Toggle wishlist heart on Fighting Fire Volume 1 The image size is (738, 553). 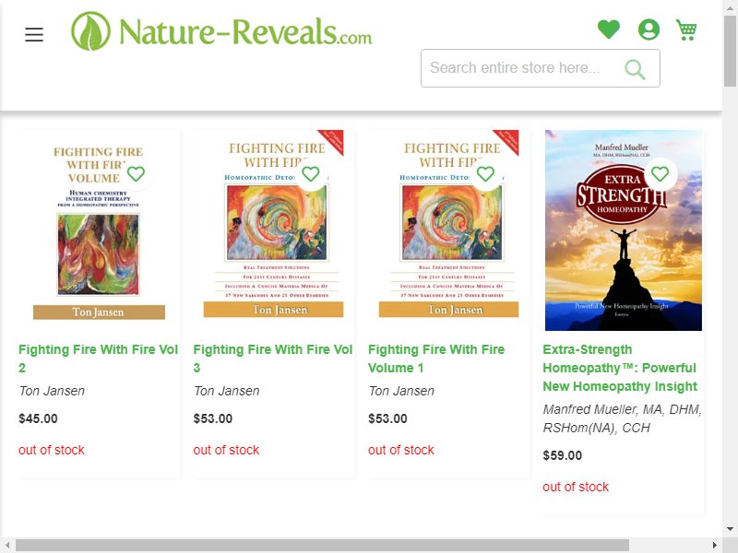point(485,174)
